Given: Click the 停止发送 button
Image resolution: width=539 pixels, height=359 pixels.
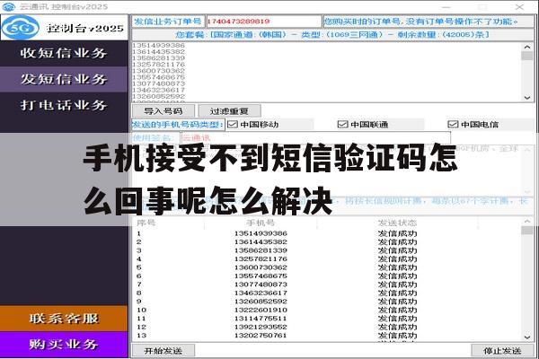Looking at the screenshot, I should coord(502,351).
